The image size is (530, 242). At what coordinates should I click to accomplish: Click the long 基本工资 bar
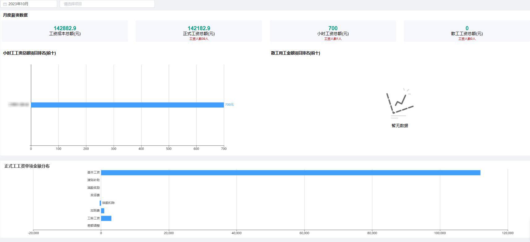point(290,173)
